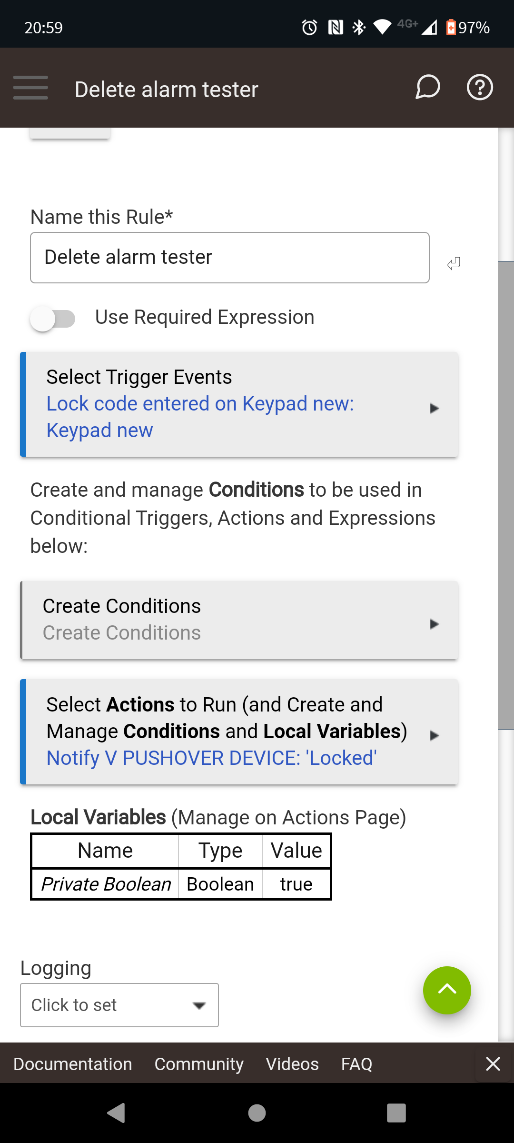Close the bottom links bar
514x1143 pixels.
tap(493, 1063)
